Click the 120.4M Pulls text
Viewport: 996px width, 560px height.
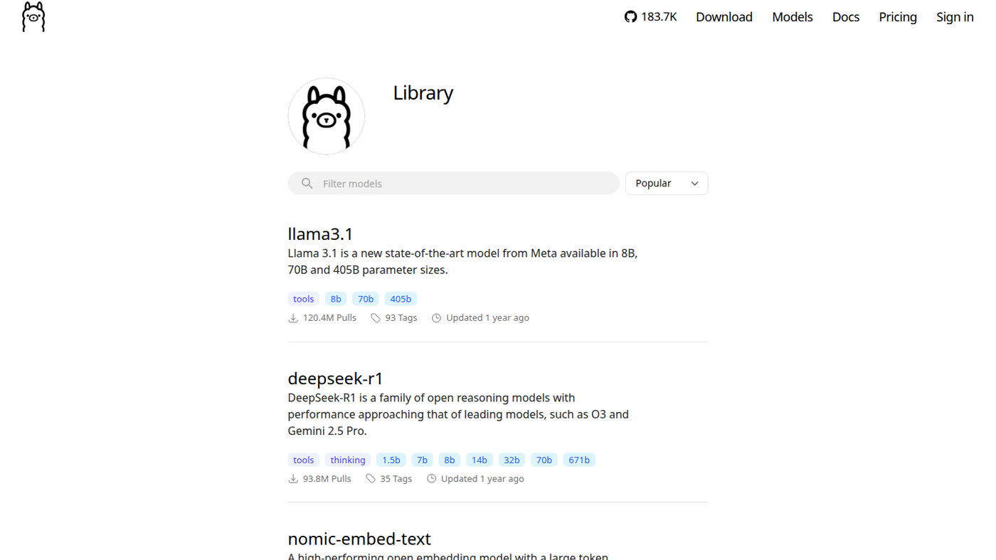click(329, 318)
